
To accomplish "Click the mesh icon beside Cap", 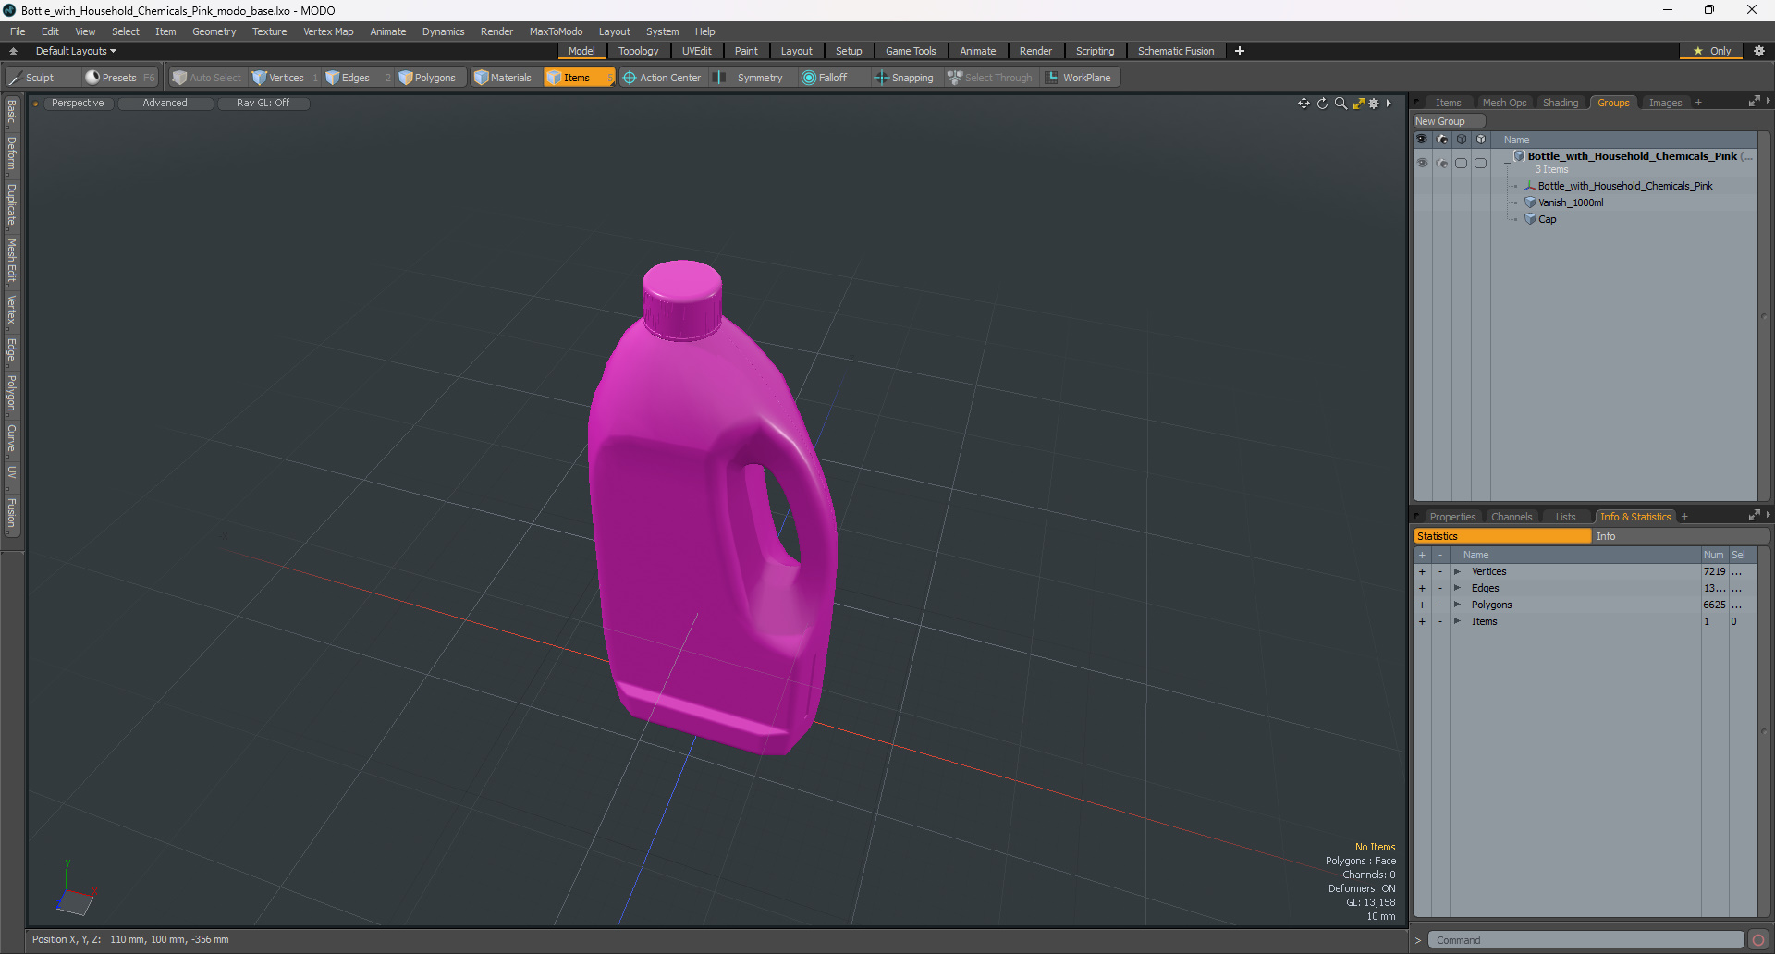I will click(x=1530, y=219).
